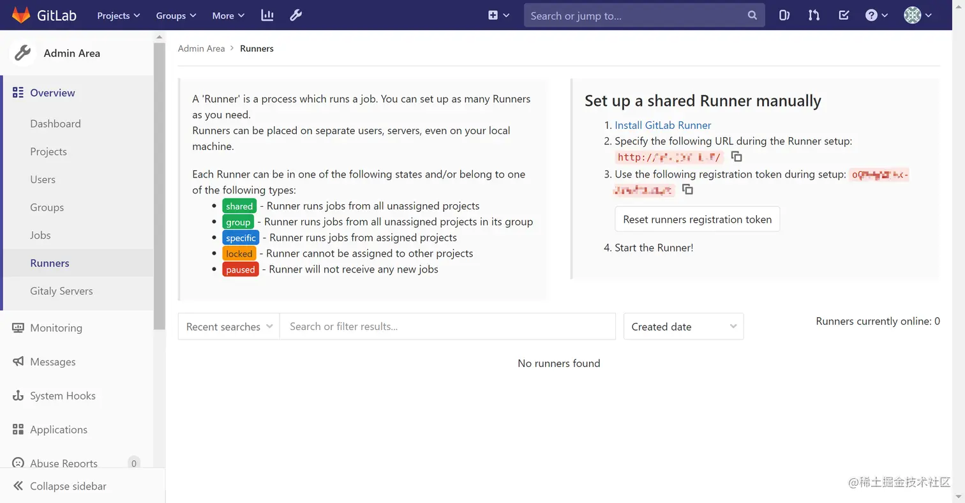Viewport: 965px width, 503px height.
Task: Copy the registration token with the copy icon
Action: 687,190
